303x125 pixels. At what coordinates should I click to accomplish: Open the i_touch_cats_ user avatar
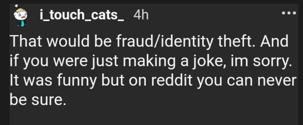21,16
